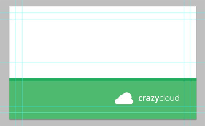Select the second horizontal guide from top
This screenshot has height=126, width=205.
pyautogui.click(x=102, y=19)
